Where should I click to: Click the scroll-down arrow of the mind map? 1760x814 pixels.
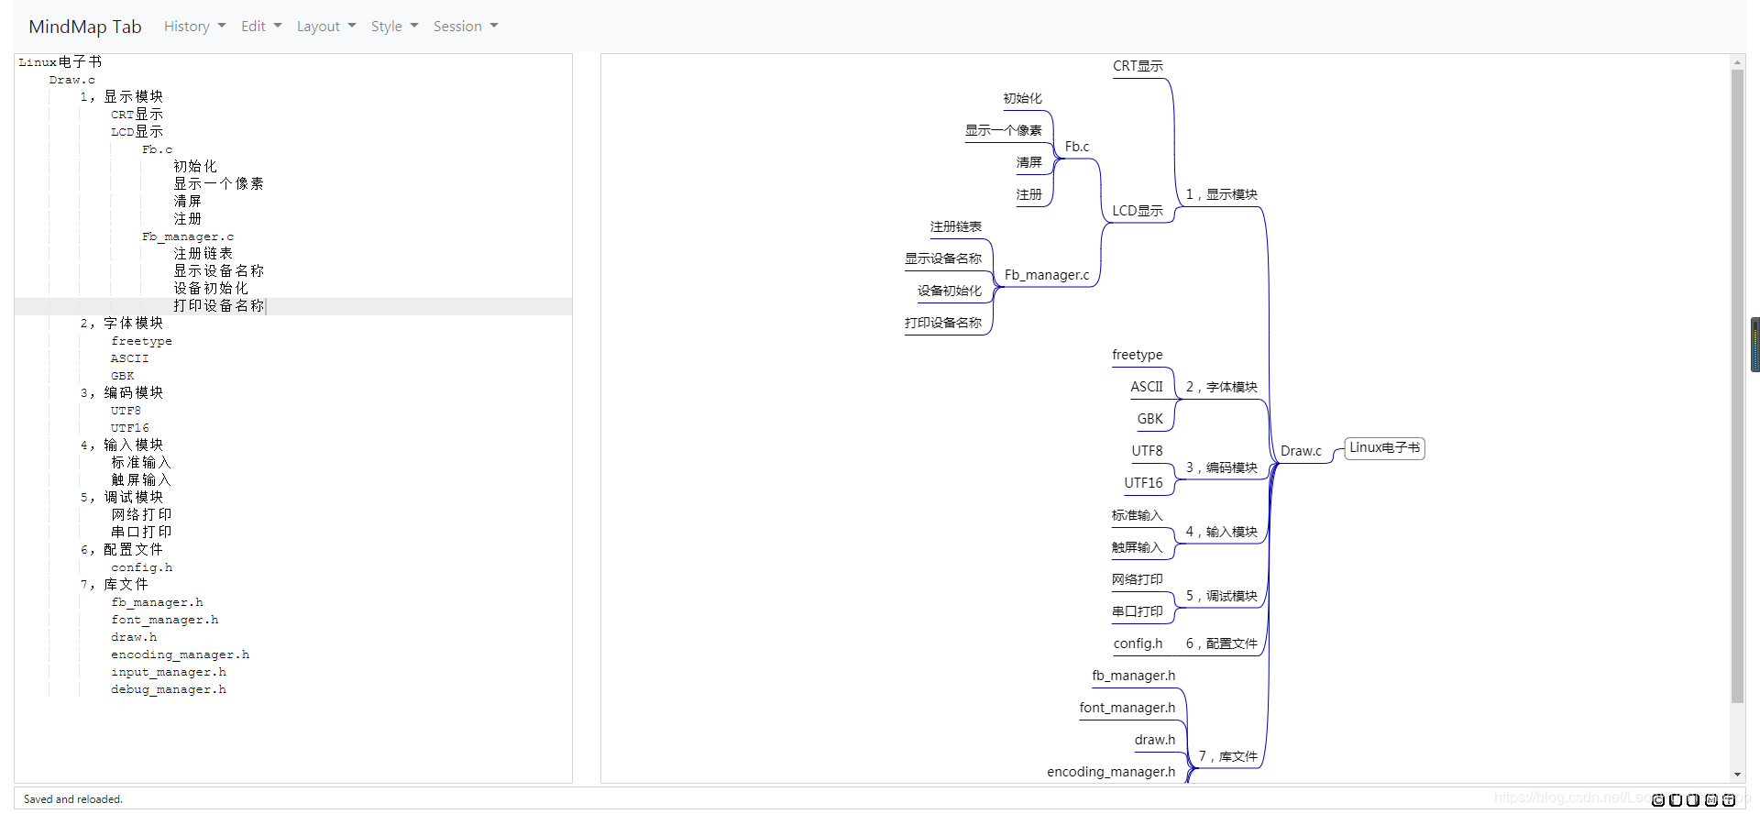(1737, 775)
